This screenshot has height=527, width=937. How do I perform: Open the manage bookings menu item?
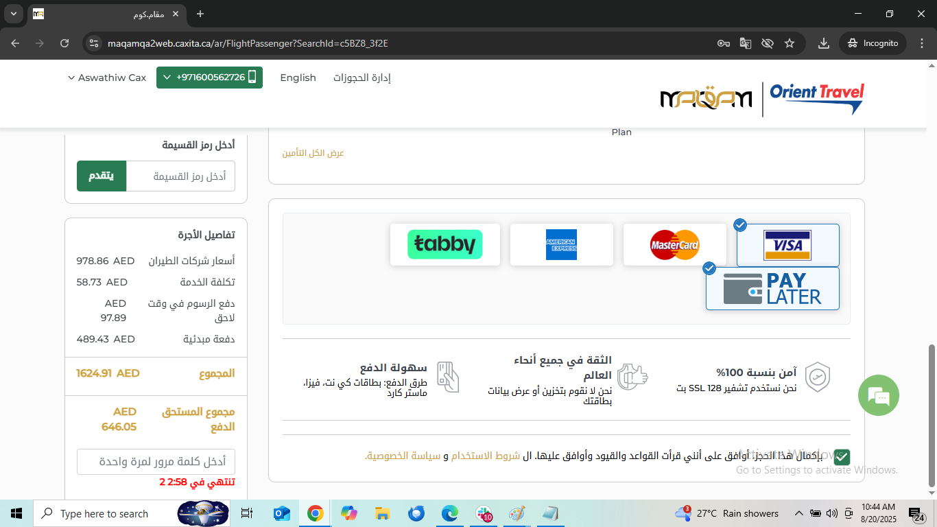(361, 78)
